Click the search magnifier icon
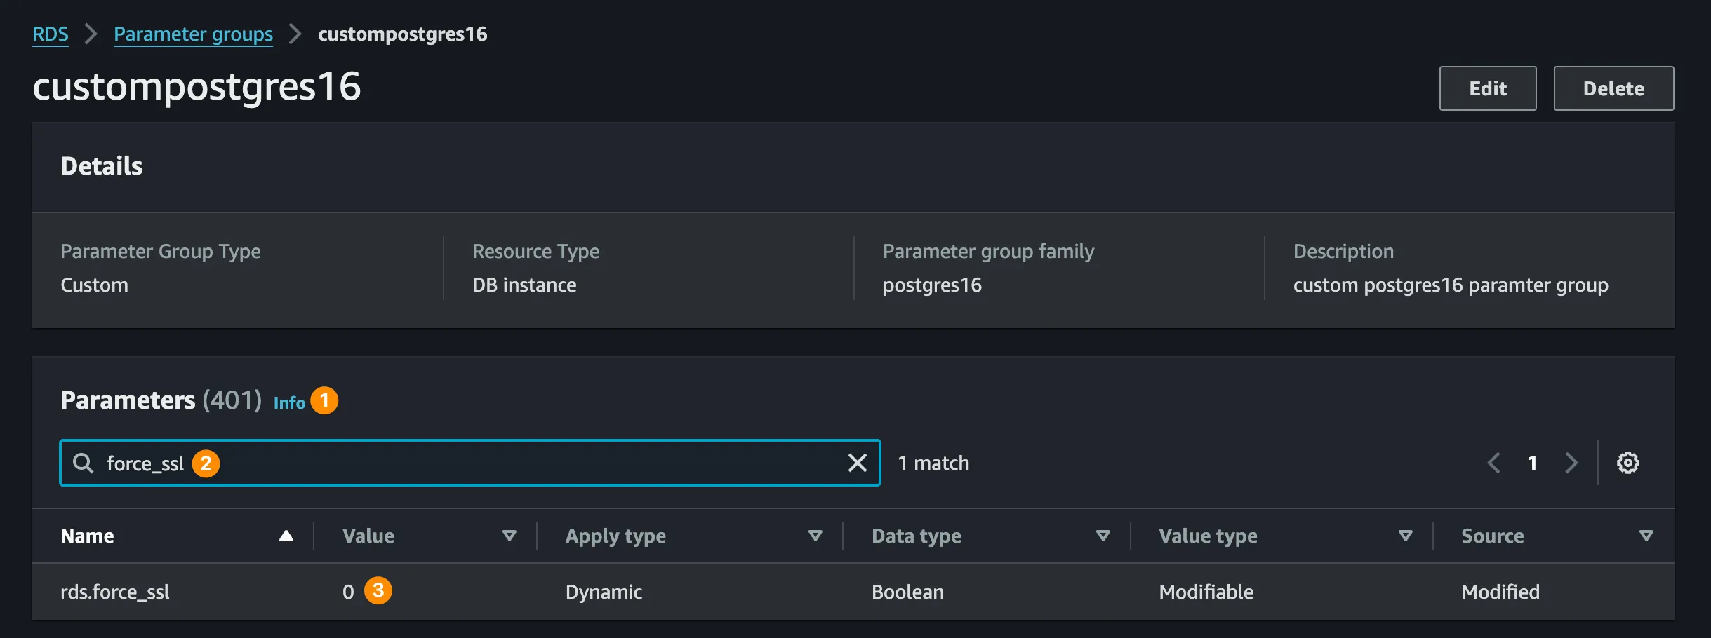The image size is (1711, 638). (x=83, y=463)
